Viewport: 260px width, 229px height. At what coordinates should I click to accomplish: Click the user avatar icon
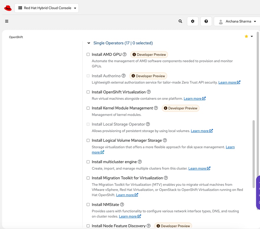click(x=221, y=22)
